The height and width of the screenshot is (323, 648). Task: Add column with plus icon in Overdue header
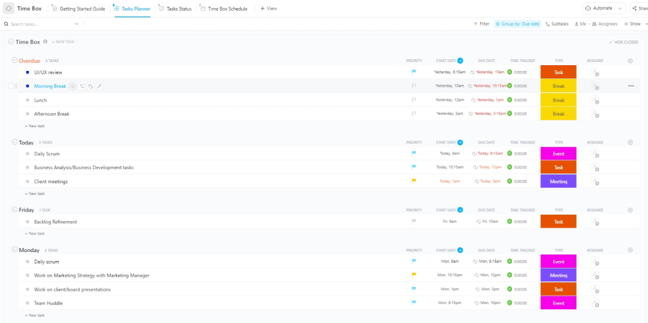point(630,61)
